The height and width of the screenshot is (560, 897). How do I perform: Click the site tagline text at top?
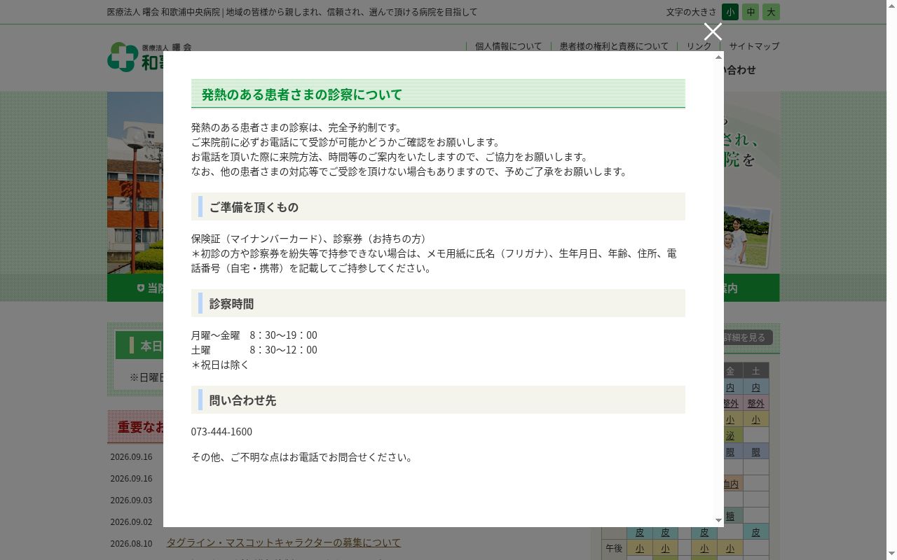(292, 12)
